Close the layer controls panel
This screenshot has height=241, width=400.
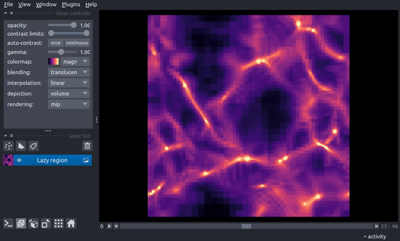coord(5,13)
